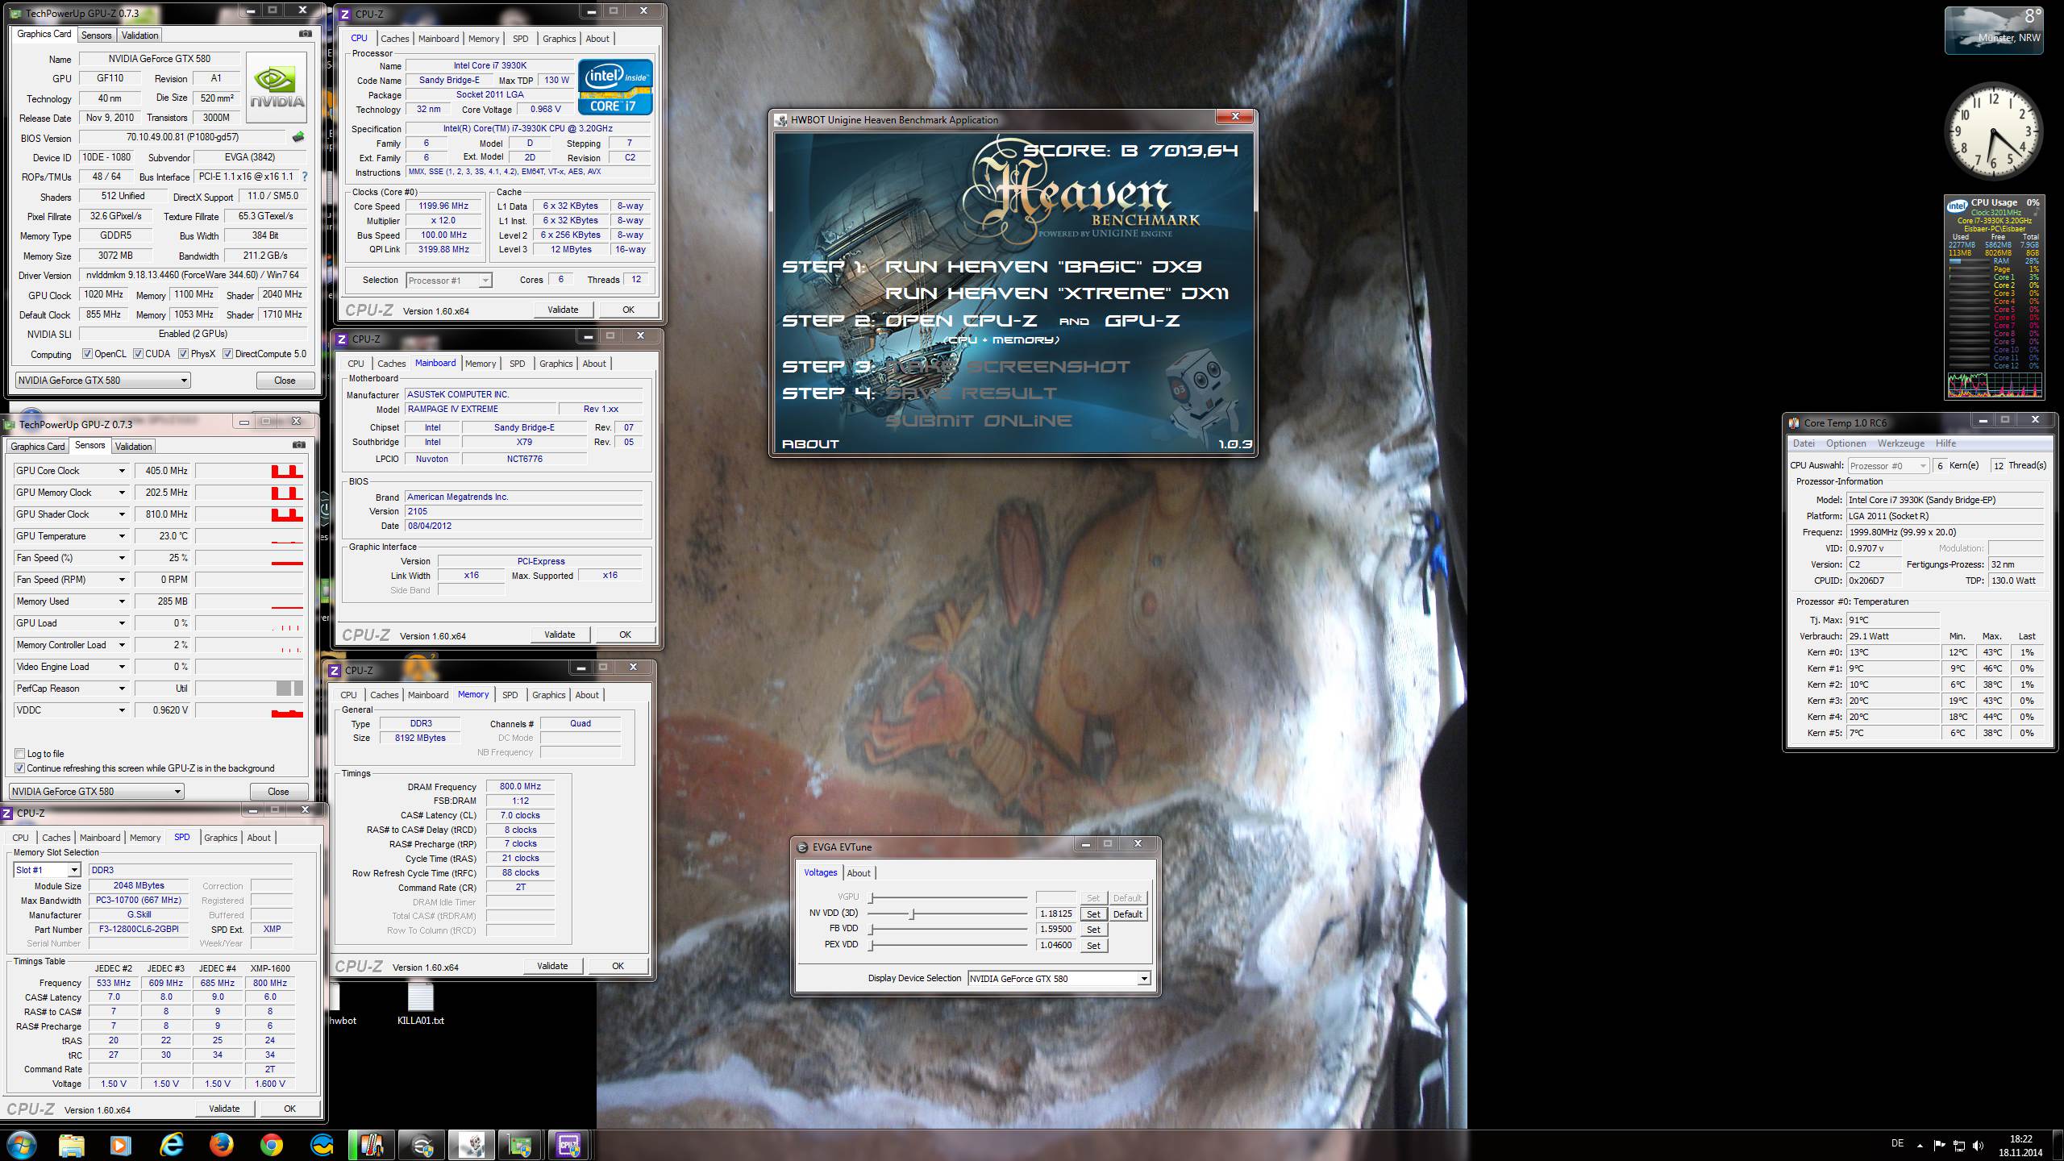Open Action Center flag tray icon

1939,1145
